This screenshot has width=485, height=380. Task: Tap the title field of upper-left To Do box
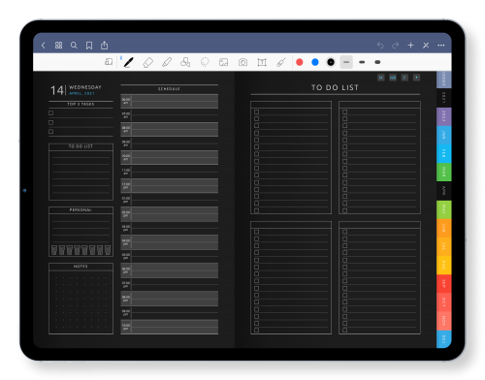pos(291,105)
